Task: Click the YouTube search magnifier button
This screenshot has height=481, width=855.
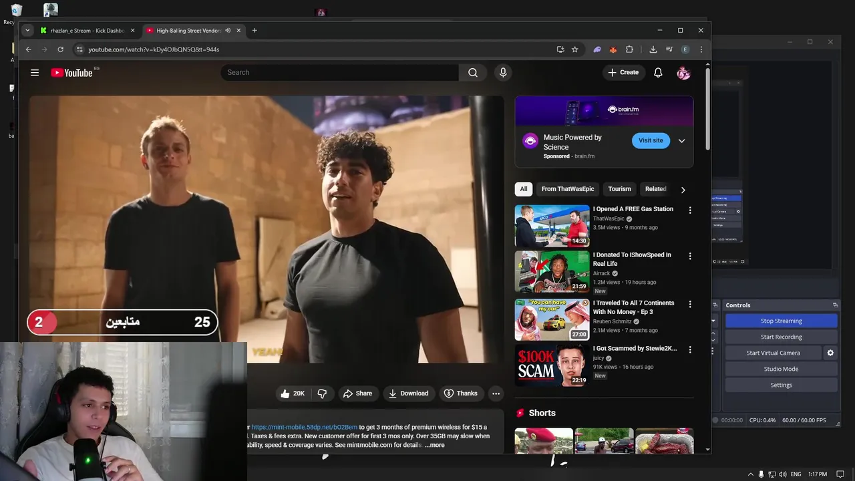Action: (473, 73)
